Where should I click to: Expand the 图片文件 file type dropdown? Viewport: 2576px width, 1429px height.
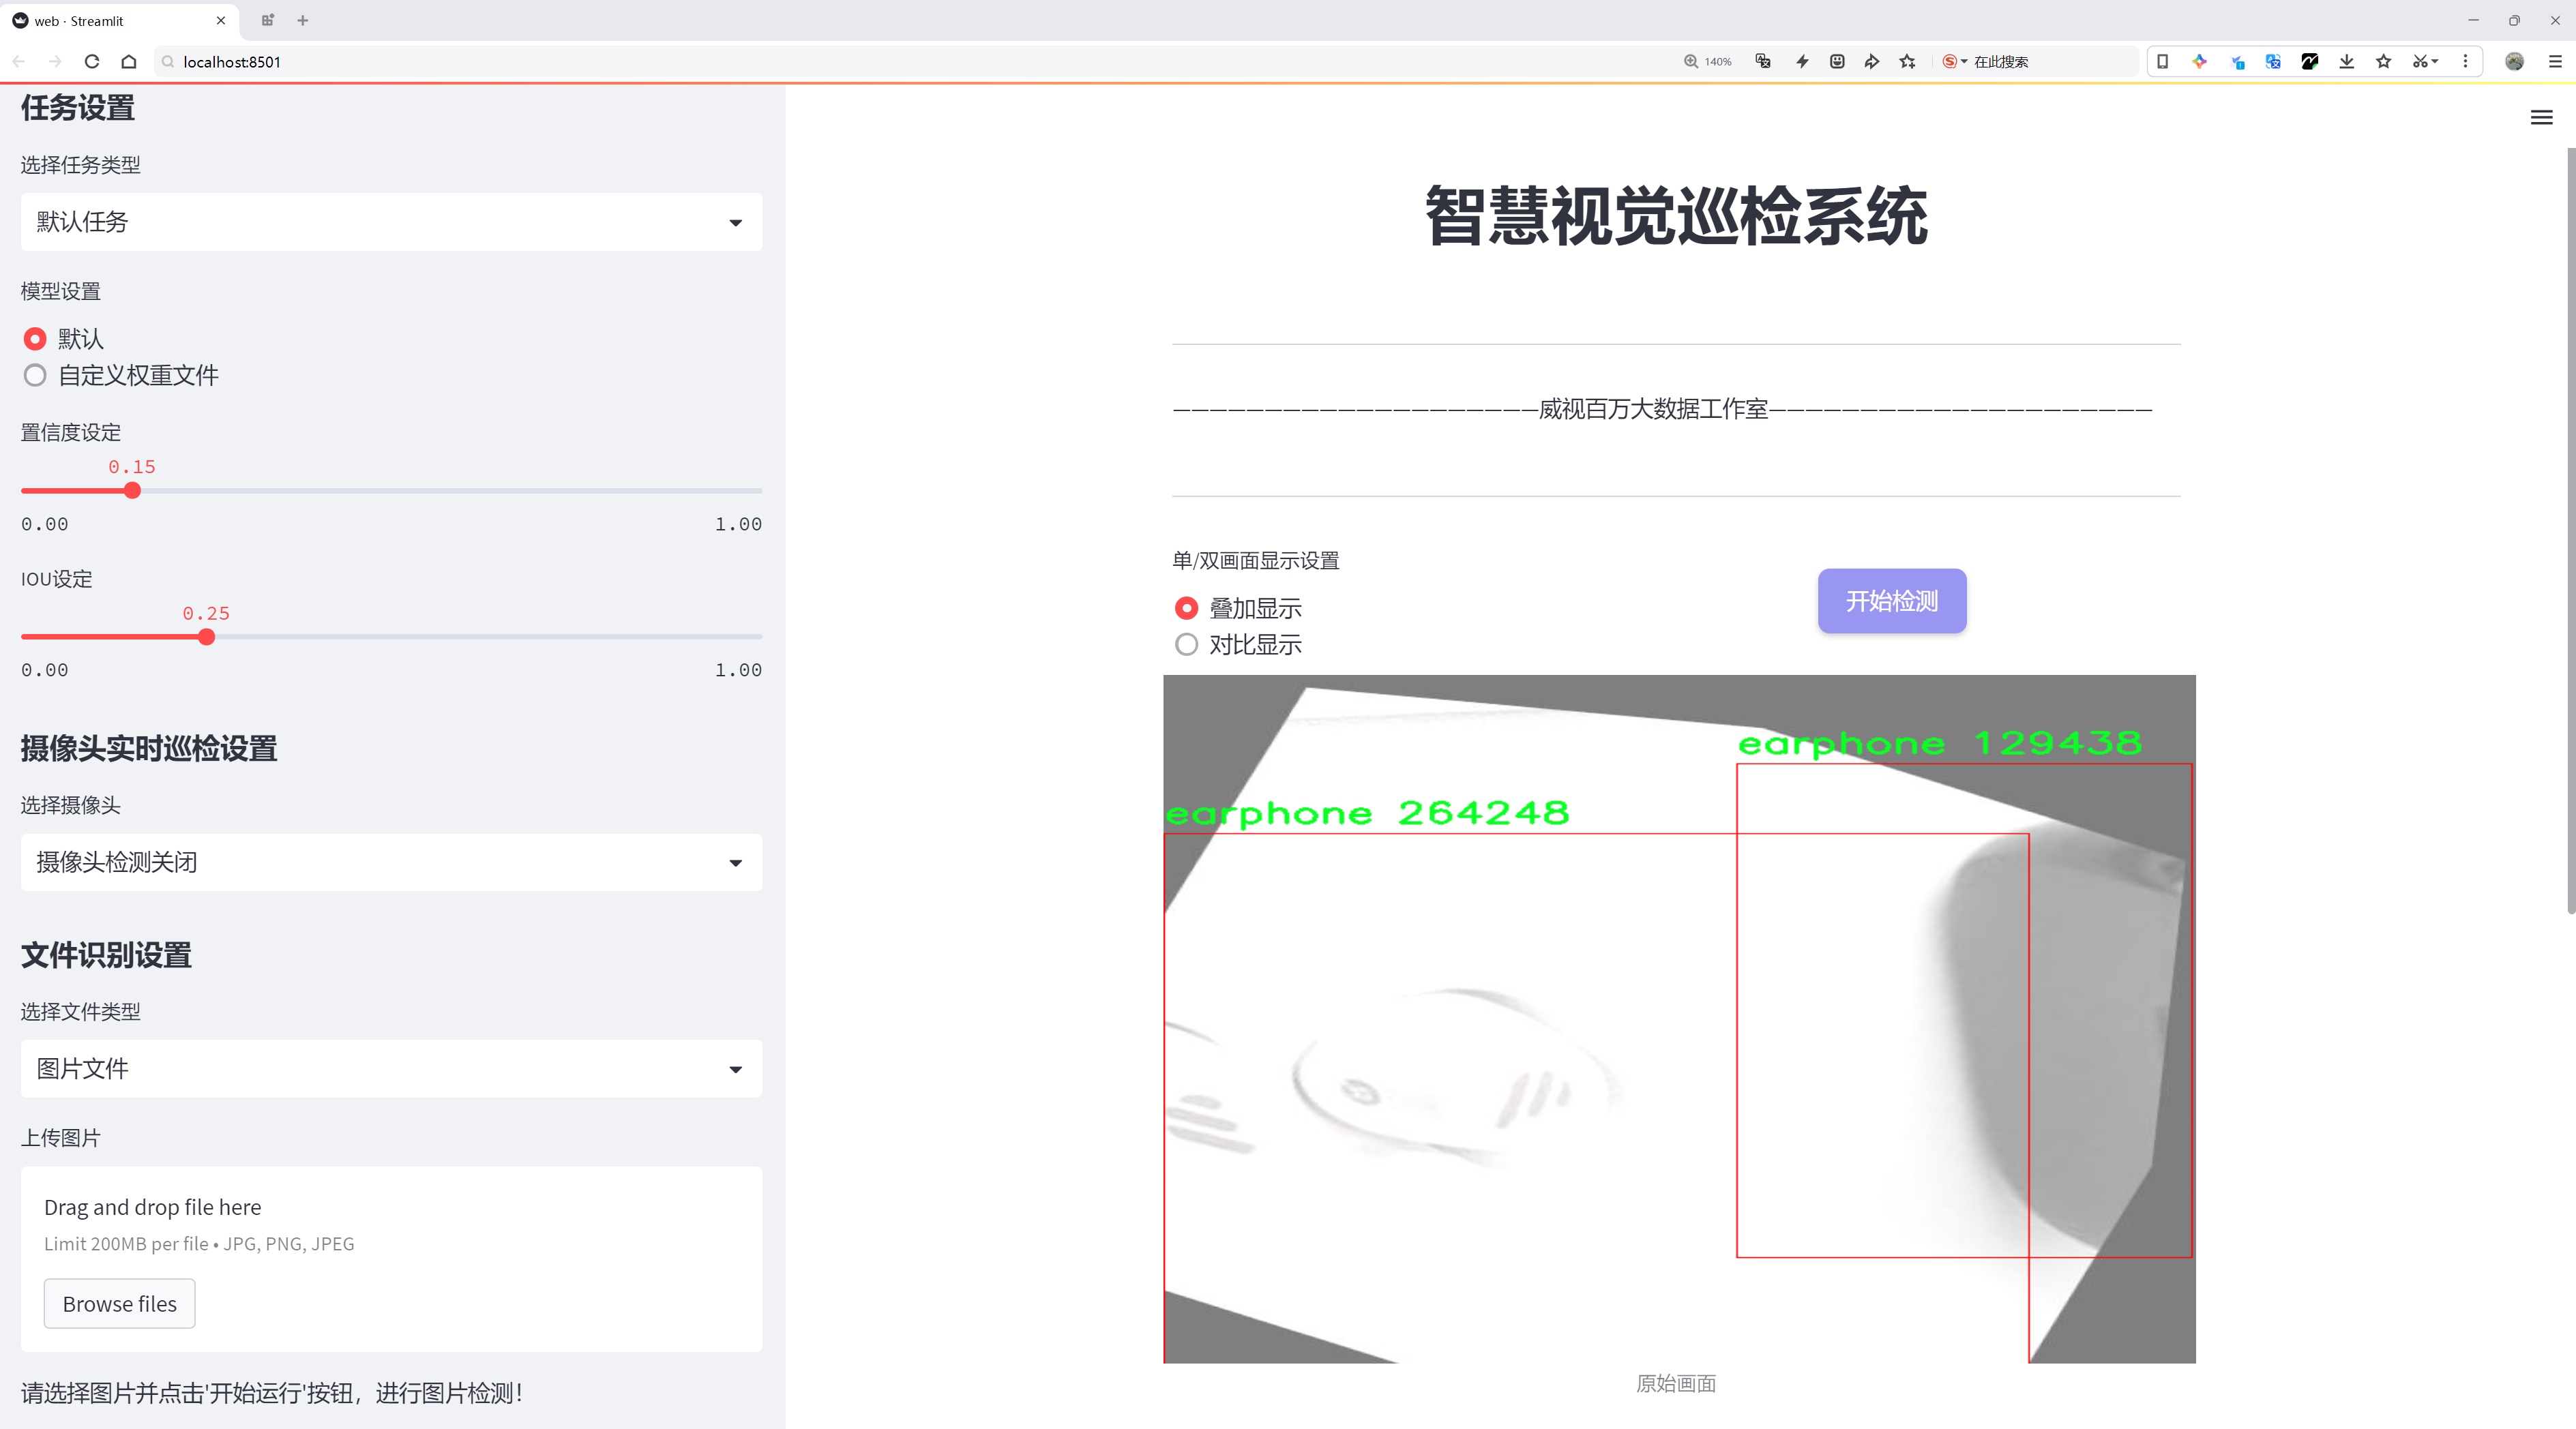391,1068
